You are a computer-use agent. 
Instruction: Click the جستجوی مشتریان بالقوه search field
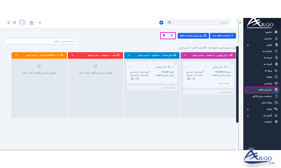coord(42,41)
